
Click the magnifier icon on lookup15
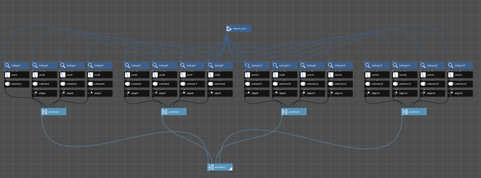(x=451, y=65)
